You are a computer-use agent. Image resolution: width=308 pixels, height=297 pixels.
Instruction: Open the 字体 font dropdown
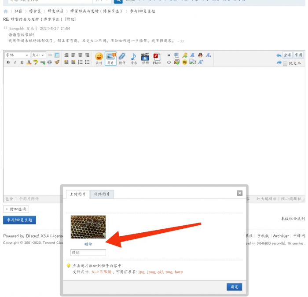17,55
